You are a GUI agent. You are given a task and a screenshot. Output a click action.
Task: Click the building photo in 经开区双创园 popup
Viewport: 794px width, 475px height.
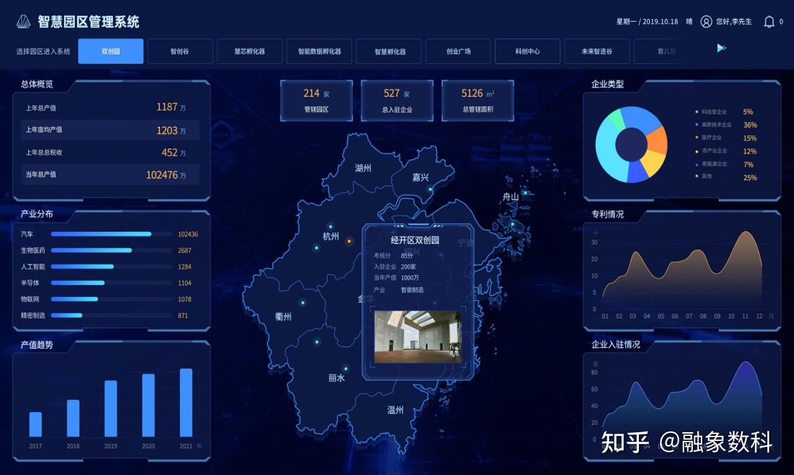[x=417, y=337]
